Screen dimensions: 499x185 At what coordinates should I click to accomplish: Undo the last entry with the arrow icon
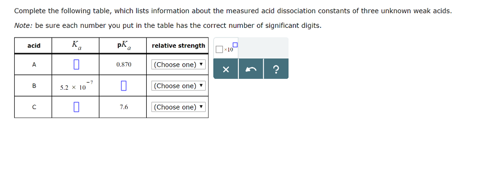251,69
